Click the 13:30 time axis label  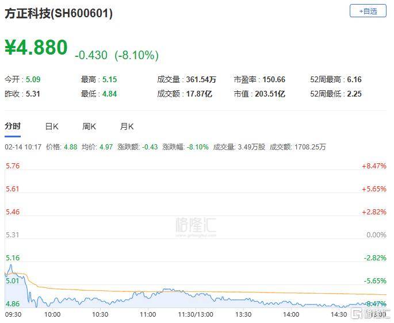click(243, 314)
